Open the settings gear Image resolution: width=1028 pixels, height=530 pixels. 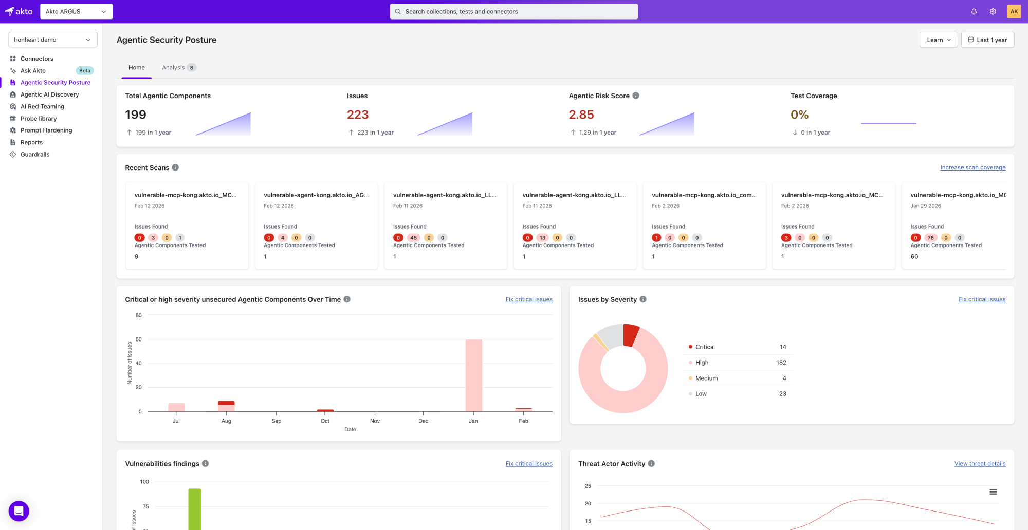point(993,11)
